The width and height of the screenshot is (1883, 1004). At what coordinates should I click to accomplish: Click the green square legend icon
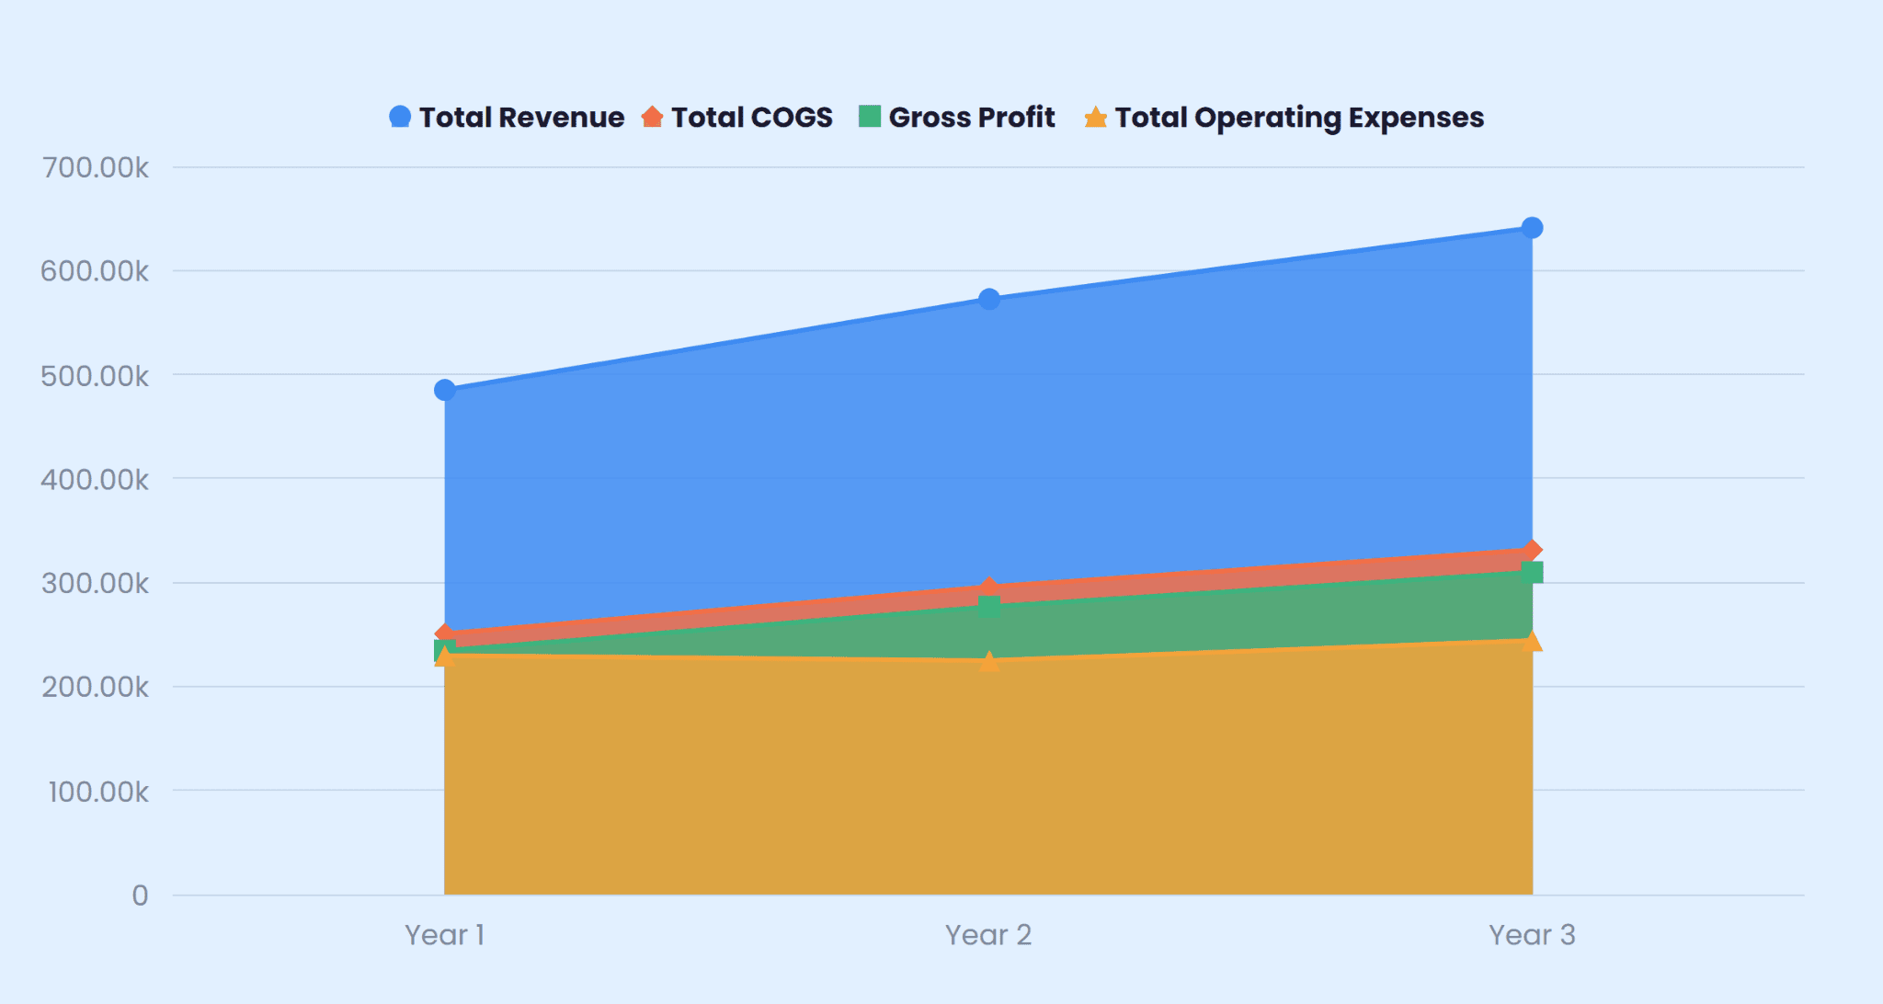pos(870,116)
